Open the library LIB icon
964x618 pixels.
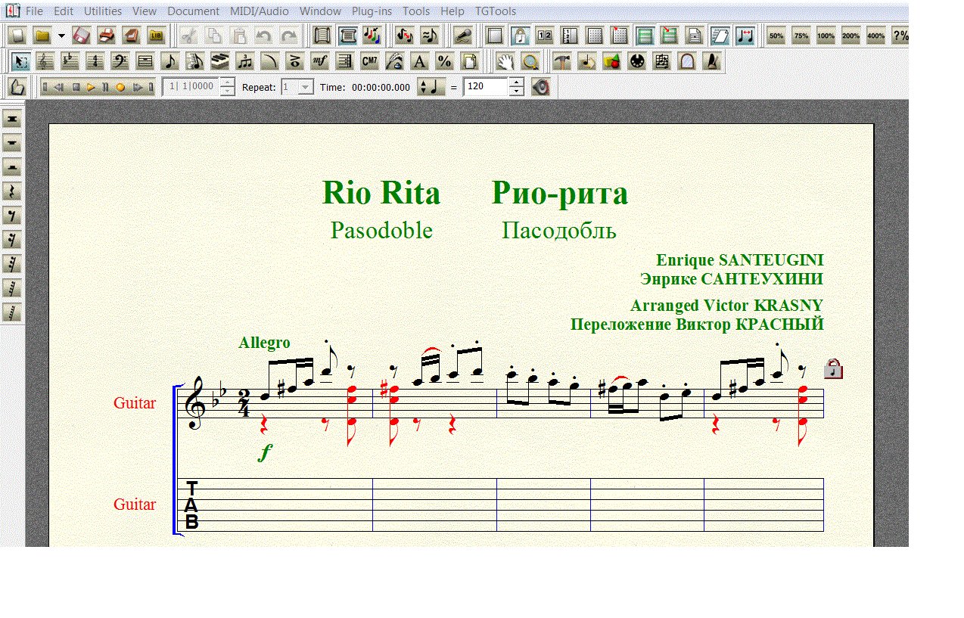point(157,36)
